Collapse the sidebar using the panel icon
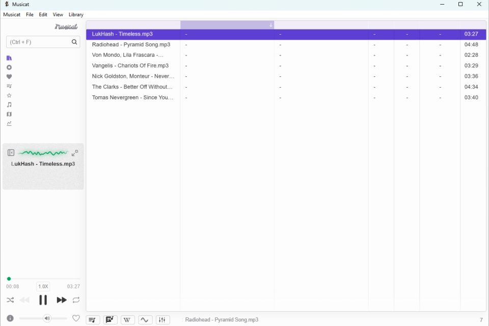This screenshot has width=489, height=326. pyautogui.click(x=11, y=152)
